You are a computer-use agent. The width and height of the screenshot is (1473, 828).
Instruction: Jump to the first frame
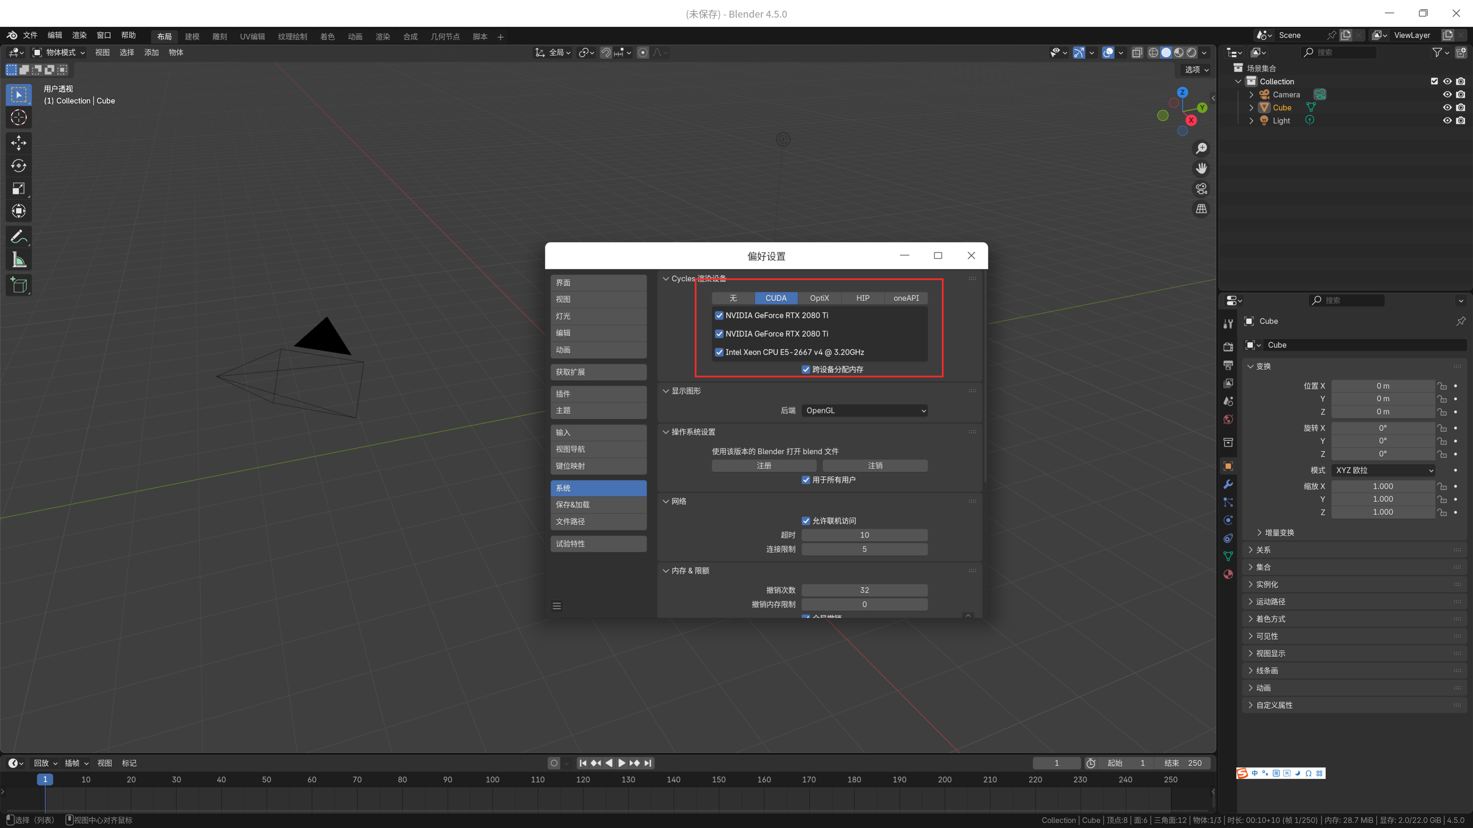pos(583,763)
